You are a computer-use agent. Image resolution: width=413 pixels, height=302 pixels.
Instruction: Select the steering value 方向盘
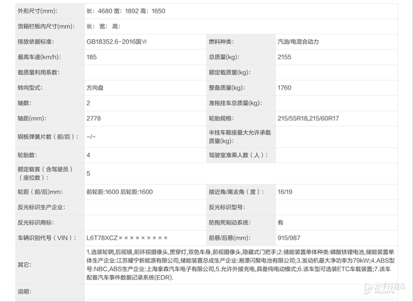(95, 88)
